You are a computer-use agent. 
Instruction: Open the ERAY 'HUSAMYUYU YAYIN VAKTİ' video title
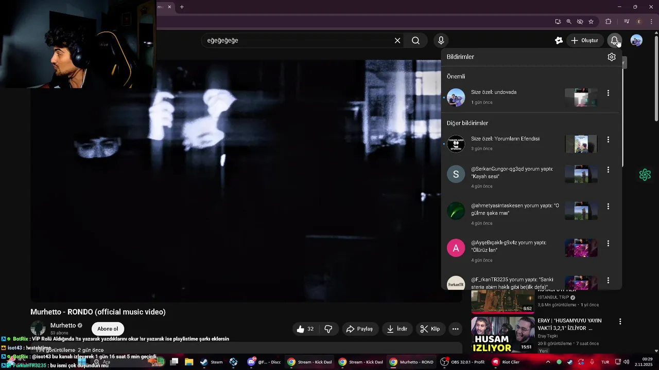569,324
